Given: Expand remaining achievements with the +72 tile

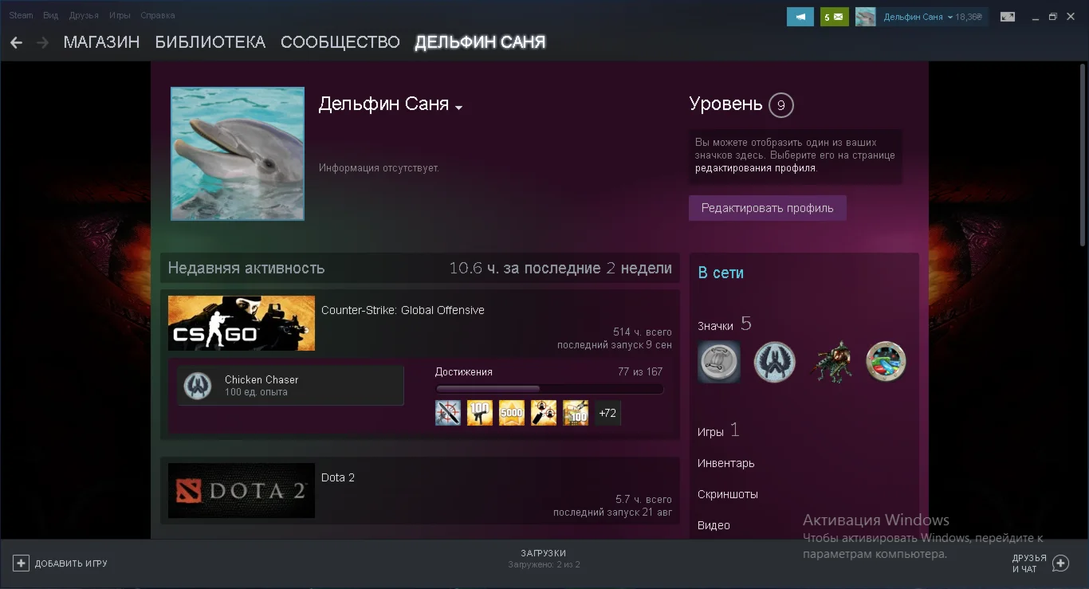Looking at the screenshot, I should 607,413.
